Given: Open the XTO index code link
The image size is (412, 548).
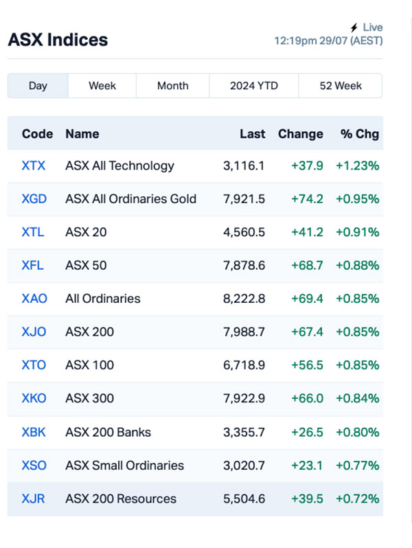Looking at the screenshot, I should (34, 365).
